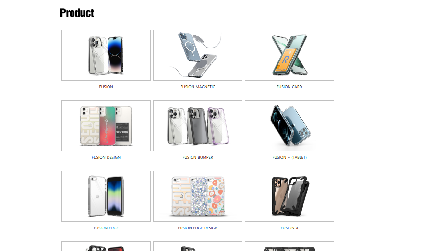Select the Fusion Edge product image
446x251 pixels.
click(x=106, y=196)
